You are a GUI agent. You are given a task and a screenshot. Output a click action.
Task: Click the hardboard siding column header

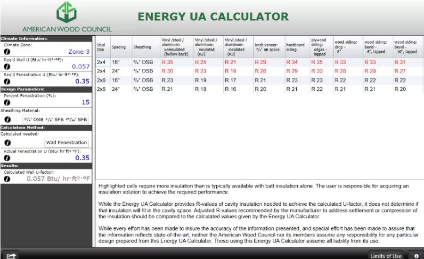tap(297, 47)
